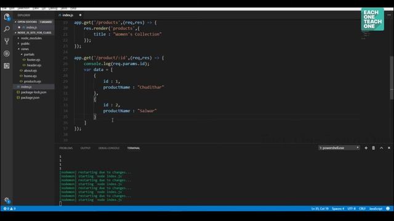Open footer.ejs in the file tree
The height and width of the screenshot is (221, 394).
(33, 60)
